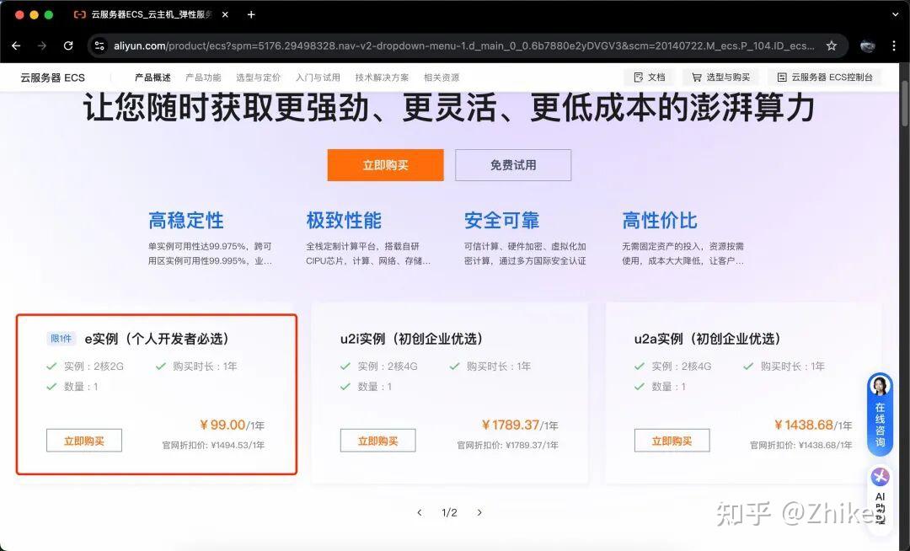910x551 pixels.
Task: Go to previous page of instance offers
Action: (420, 512)
